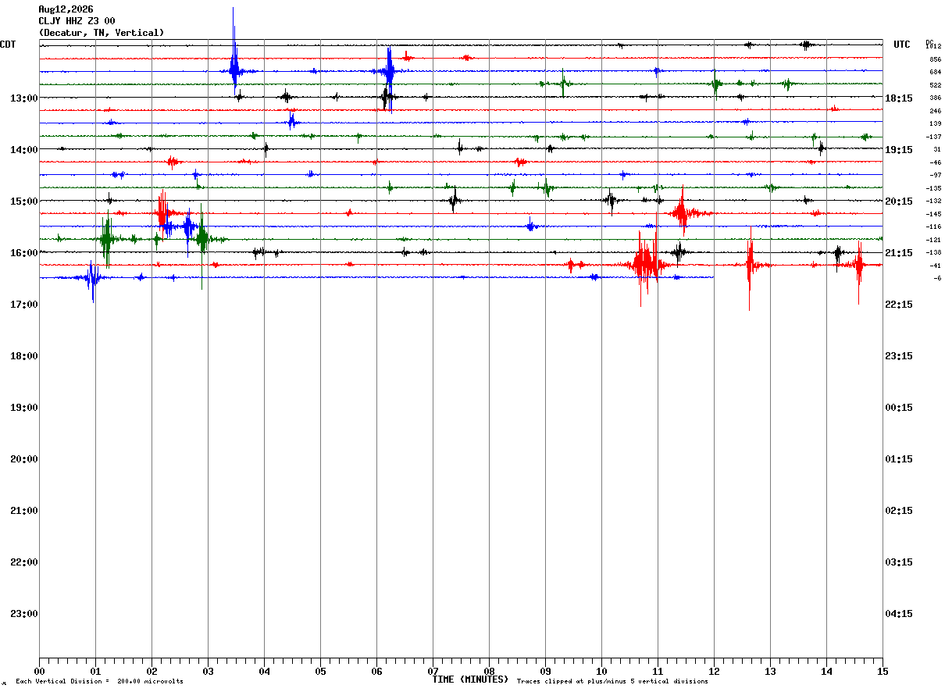Image resolution: width=945 pixels, height=692 pixels.
Task: Click the 23:00 CDT time label
Action: coord(23,614)
